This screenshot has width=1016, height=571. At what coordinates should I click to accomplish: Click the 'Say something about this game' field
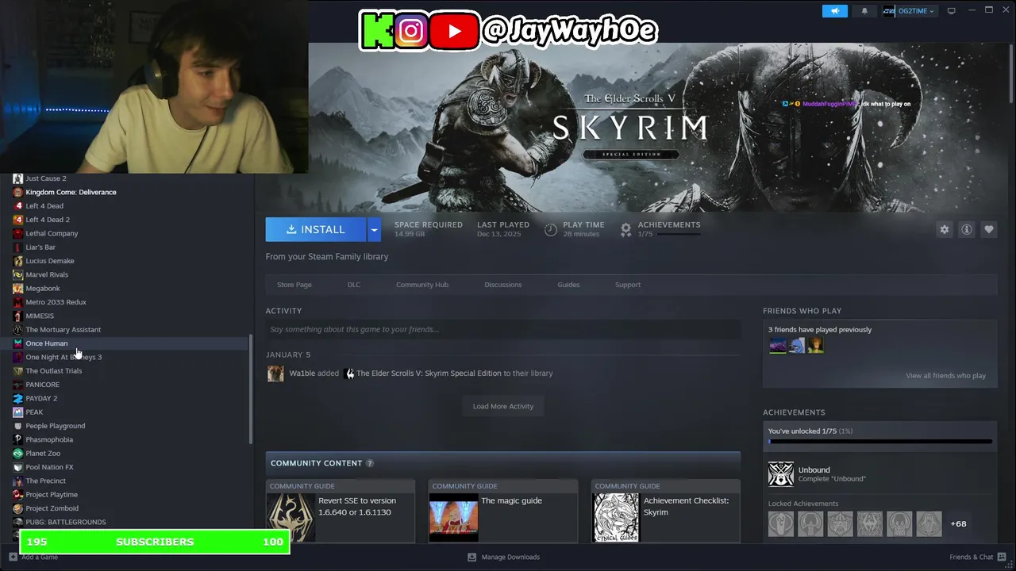[x=503, y=330]
